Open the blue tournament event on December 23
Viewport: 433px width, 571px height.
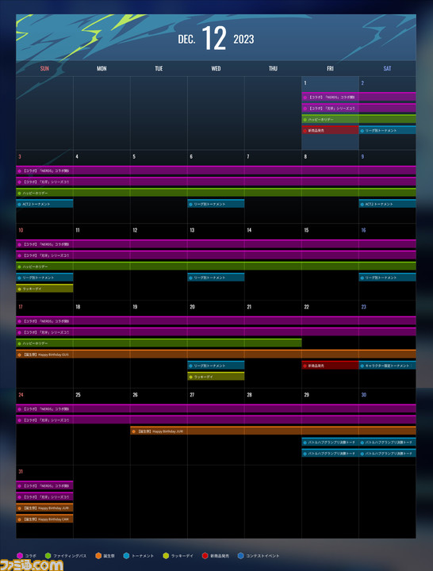[x=387, y=366]
